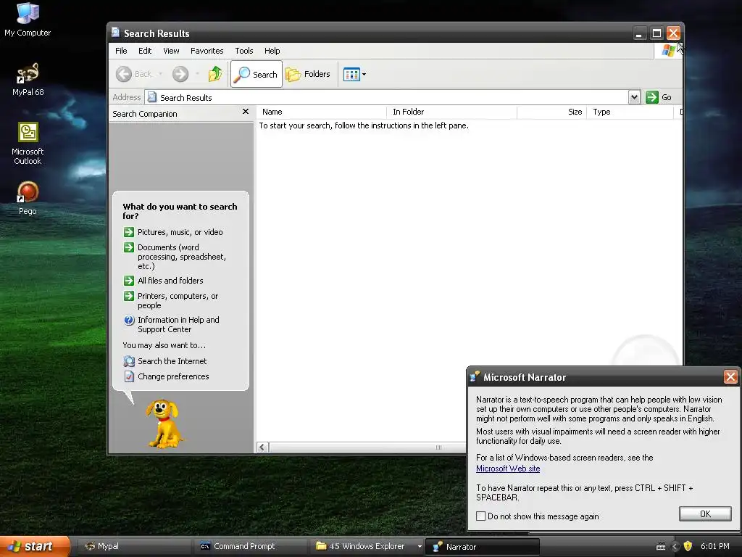Click the Narrator title bar icon

pyautogui.click(x=475, y=376)
